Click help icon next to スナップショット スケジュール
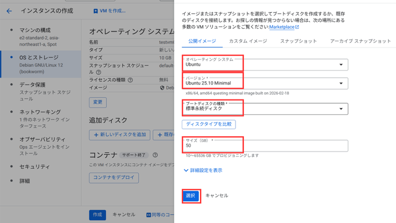The width and height of the screenshot is (396, 223). [x=99, y=72]
